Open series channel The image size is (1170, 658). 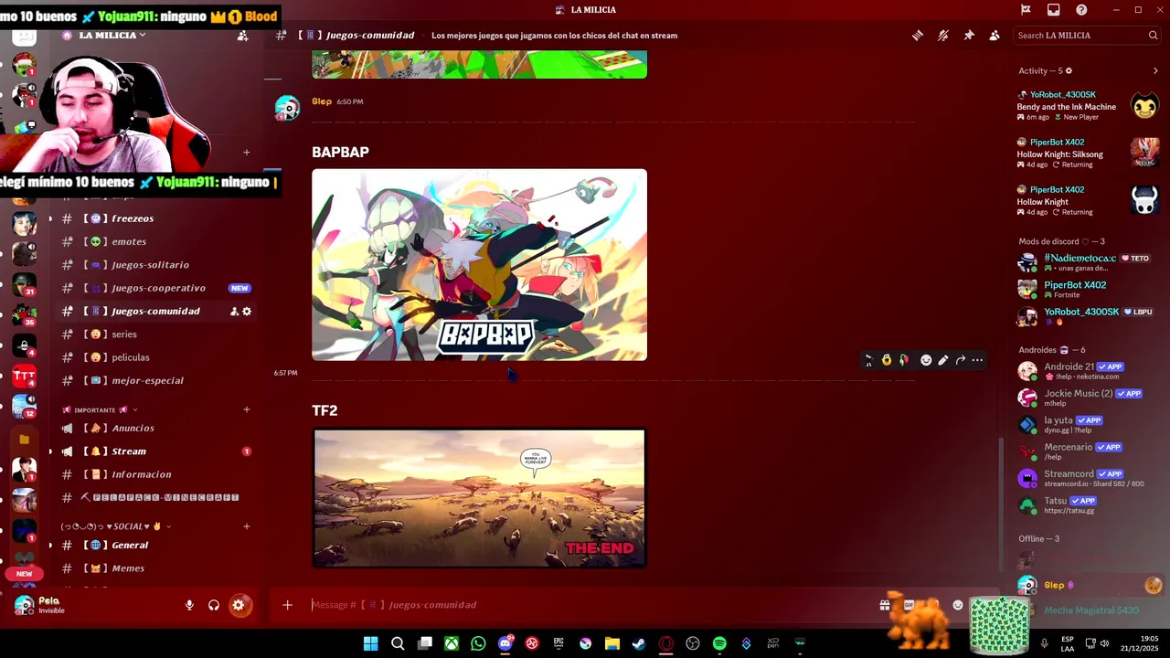[155, 334]
